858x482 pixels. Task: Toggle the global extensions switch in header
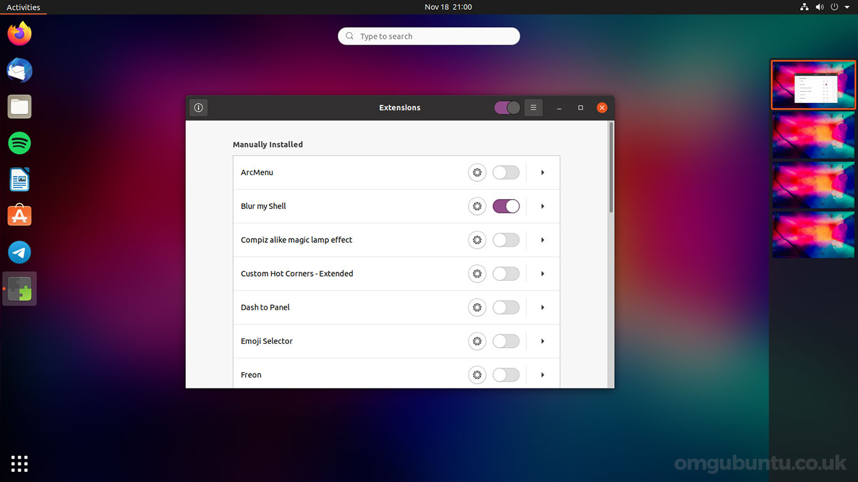click(x=507, y=108)
